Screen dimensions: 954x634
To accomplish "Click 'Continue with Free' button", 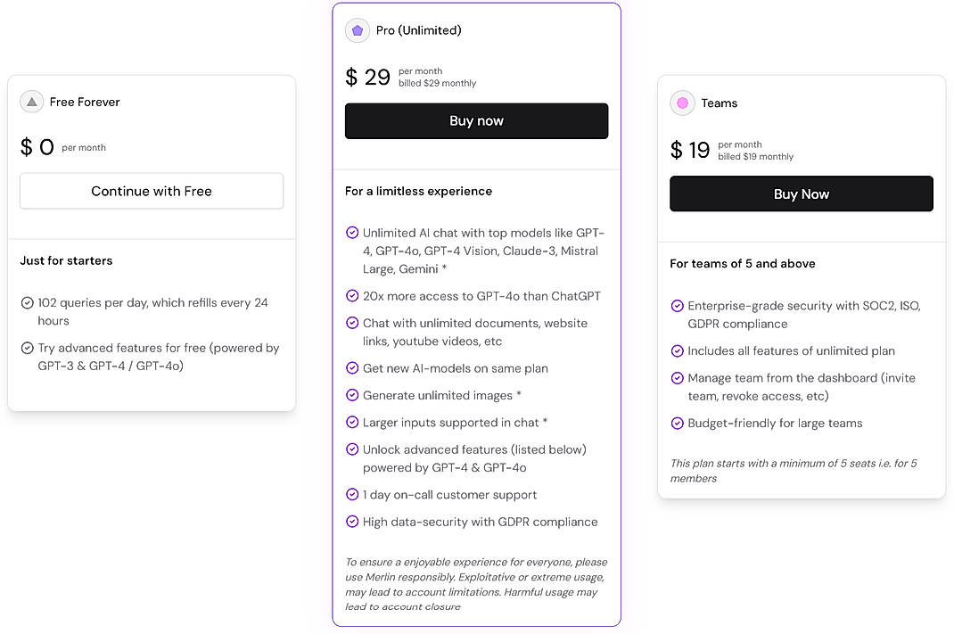I will pyautogui.click(x=151, y=191).
